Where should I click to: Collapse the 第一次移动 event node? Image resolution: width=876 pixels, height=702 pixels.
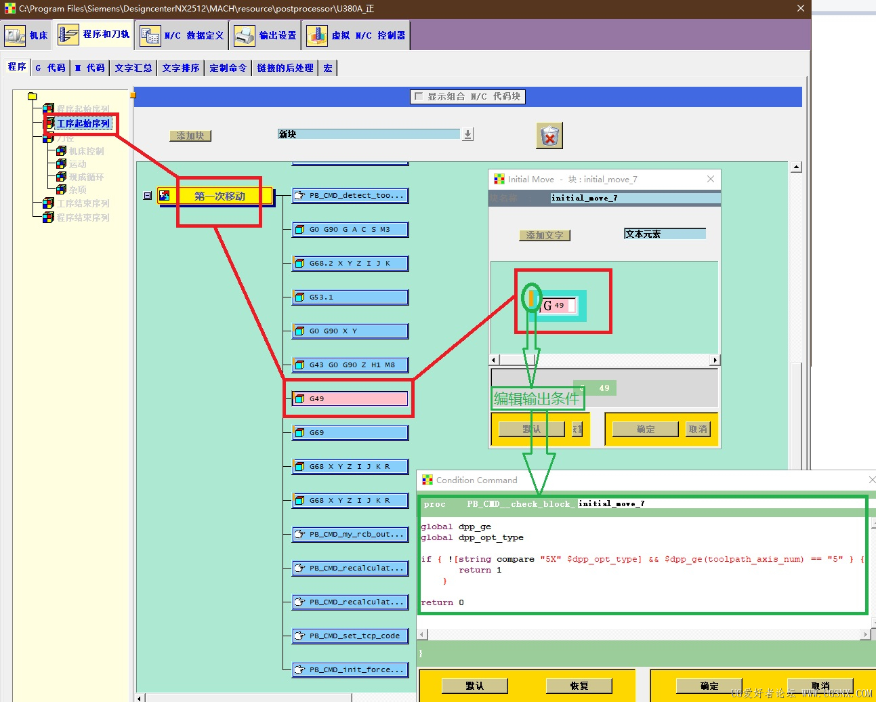point(148,196)
